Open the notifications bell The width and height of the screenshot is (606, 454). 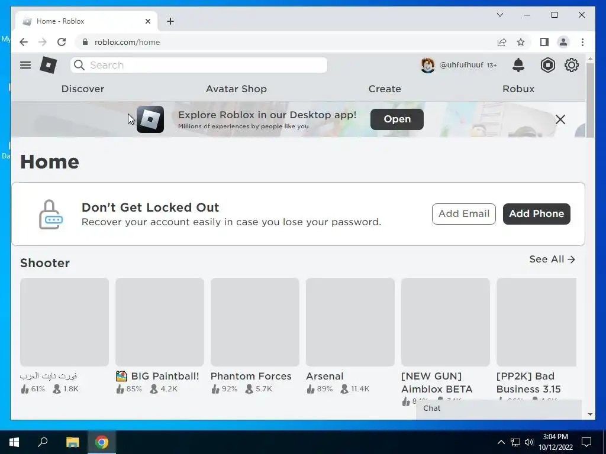pos(518,65)
